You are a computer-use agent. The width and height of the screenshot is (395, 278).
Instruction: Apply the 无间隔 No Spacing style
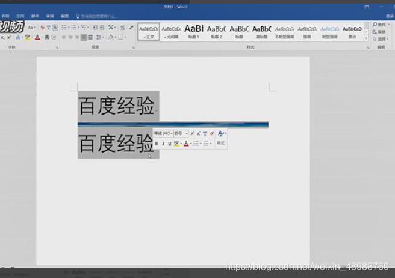(x=171, y=32)
